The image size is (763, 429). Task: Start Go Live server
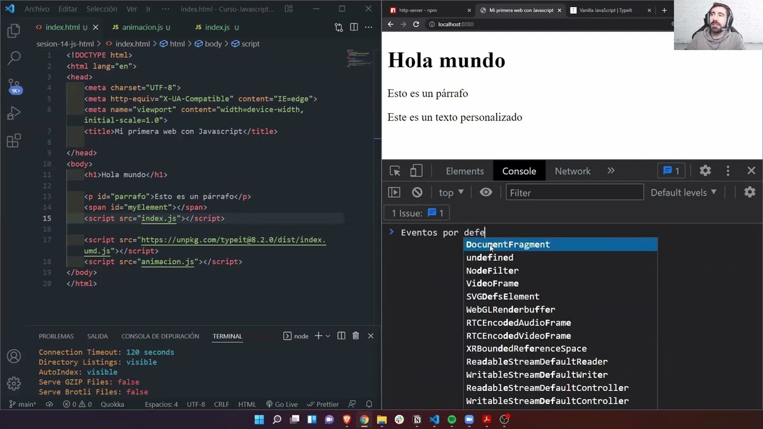coord(281,404)
